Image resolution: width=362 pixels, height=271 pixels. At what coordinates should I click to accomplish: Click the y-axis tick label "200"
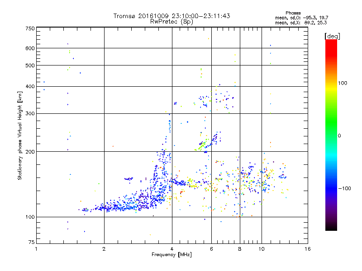point(30,152)
